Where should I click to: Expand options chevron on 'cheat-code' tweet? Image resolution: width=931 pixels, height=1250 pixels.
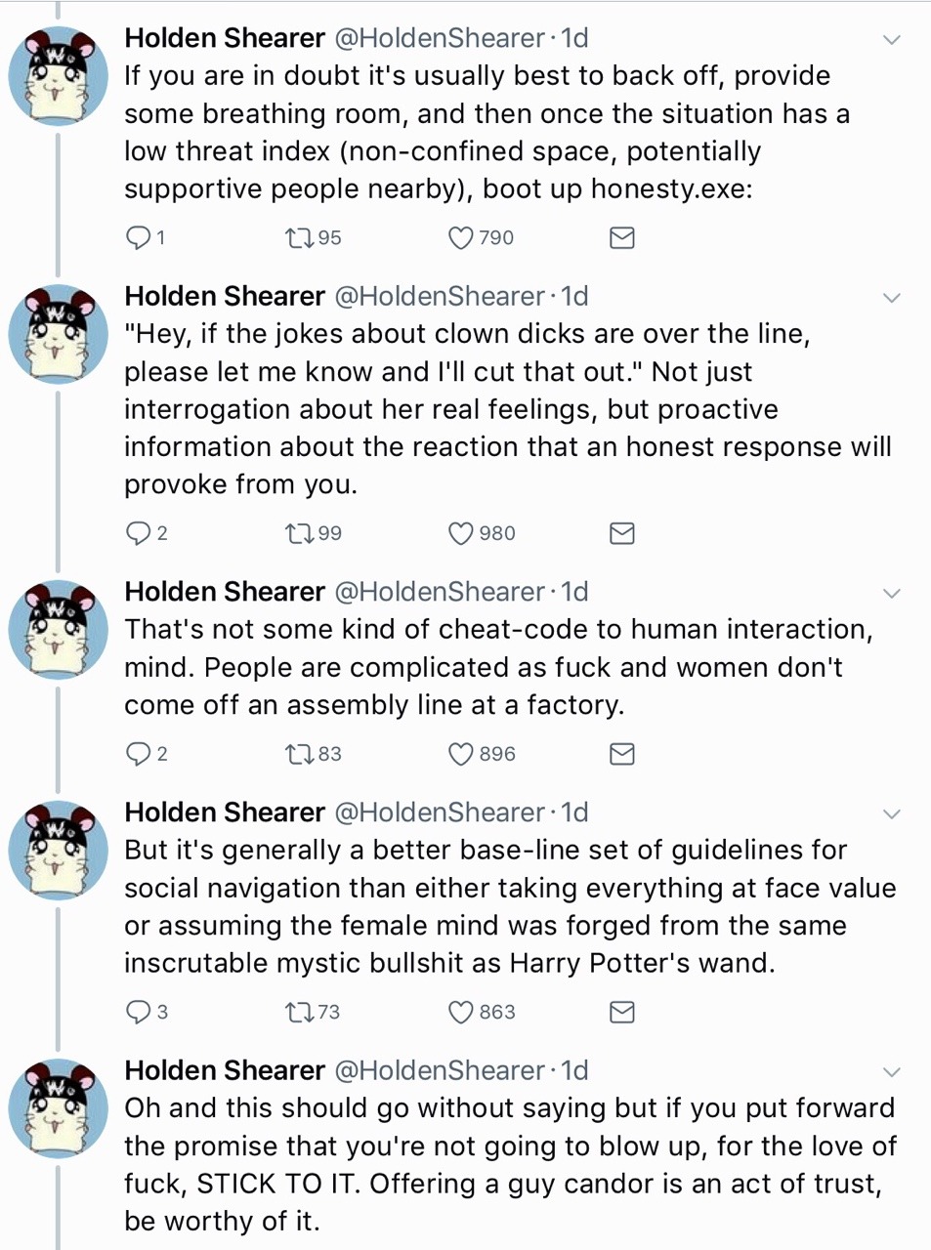(891, 594)
